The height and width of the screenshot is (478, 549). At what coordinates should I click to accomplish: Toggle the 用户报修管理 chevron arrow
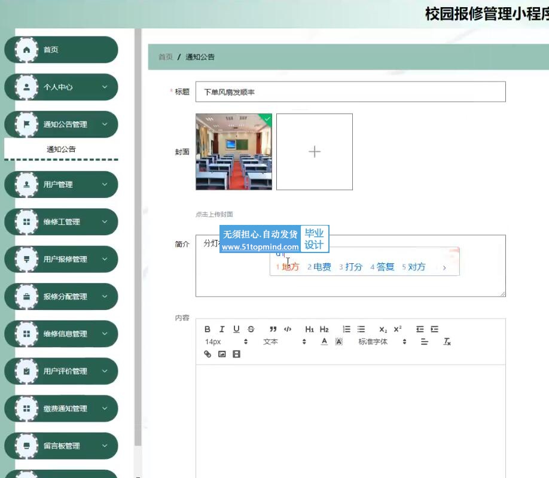tap(105, 259)
